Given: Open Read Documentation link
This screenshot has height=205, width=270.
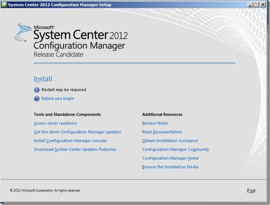Looking at the screenshot, I should (162, 132).
